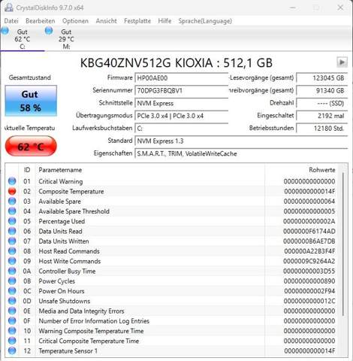Click the Parametername column header

click(x=60, y=170)
